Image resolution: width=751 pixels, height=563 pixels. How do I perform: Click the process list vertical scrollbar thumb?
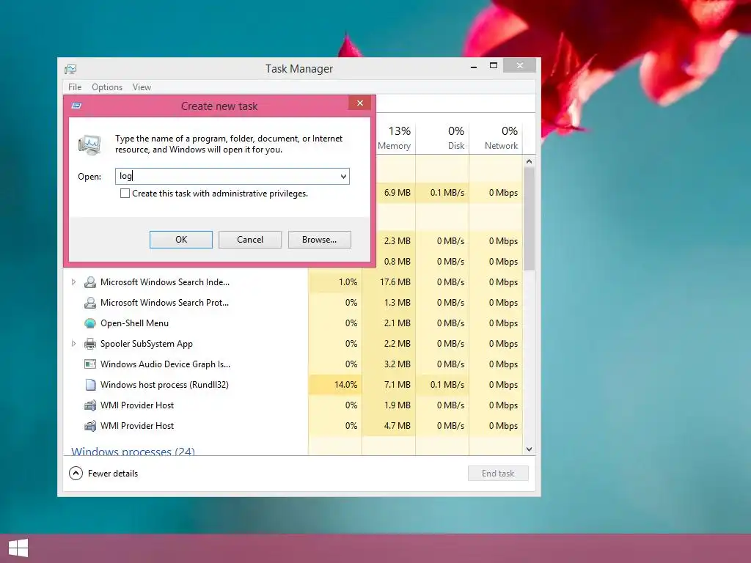[530, 218]
